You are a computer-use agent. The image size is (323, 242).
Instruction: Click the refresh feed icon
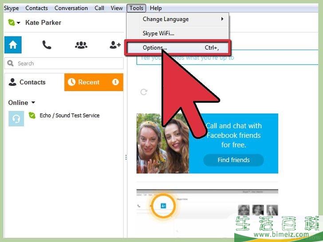[144, 92]
